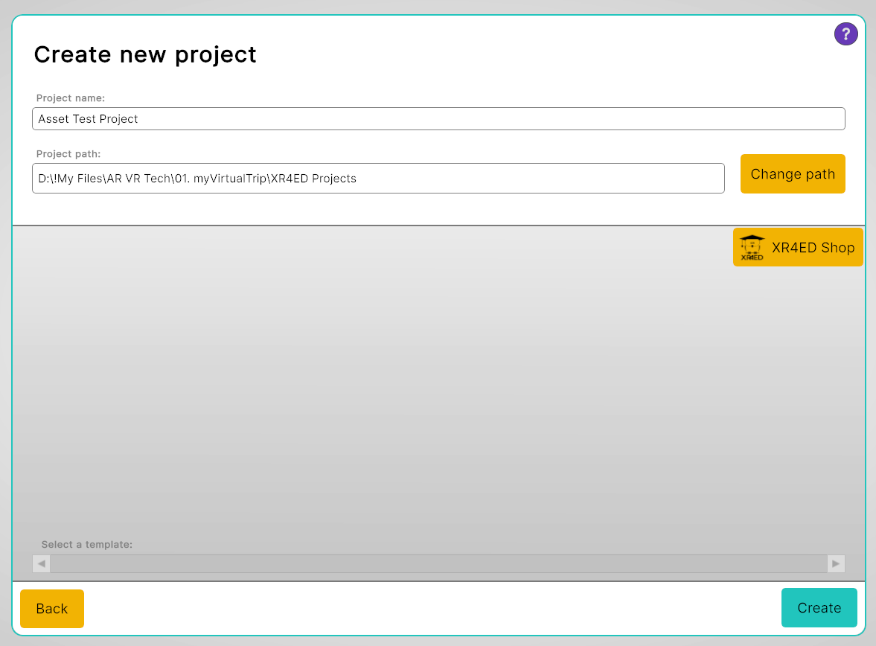
Task: Go back using the Back button
Action: click(x=52, y=609)
